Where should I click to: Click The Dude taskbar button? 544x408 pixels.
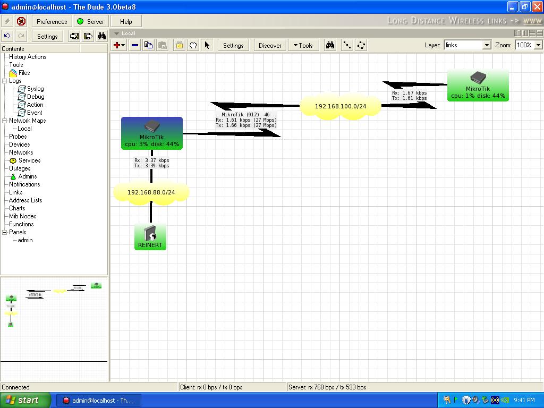[98, 401]
